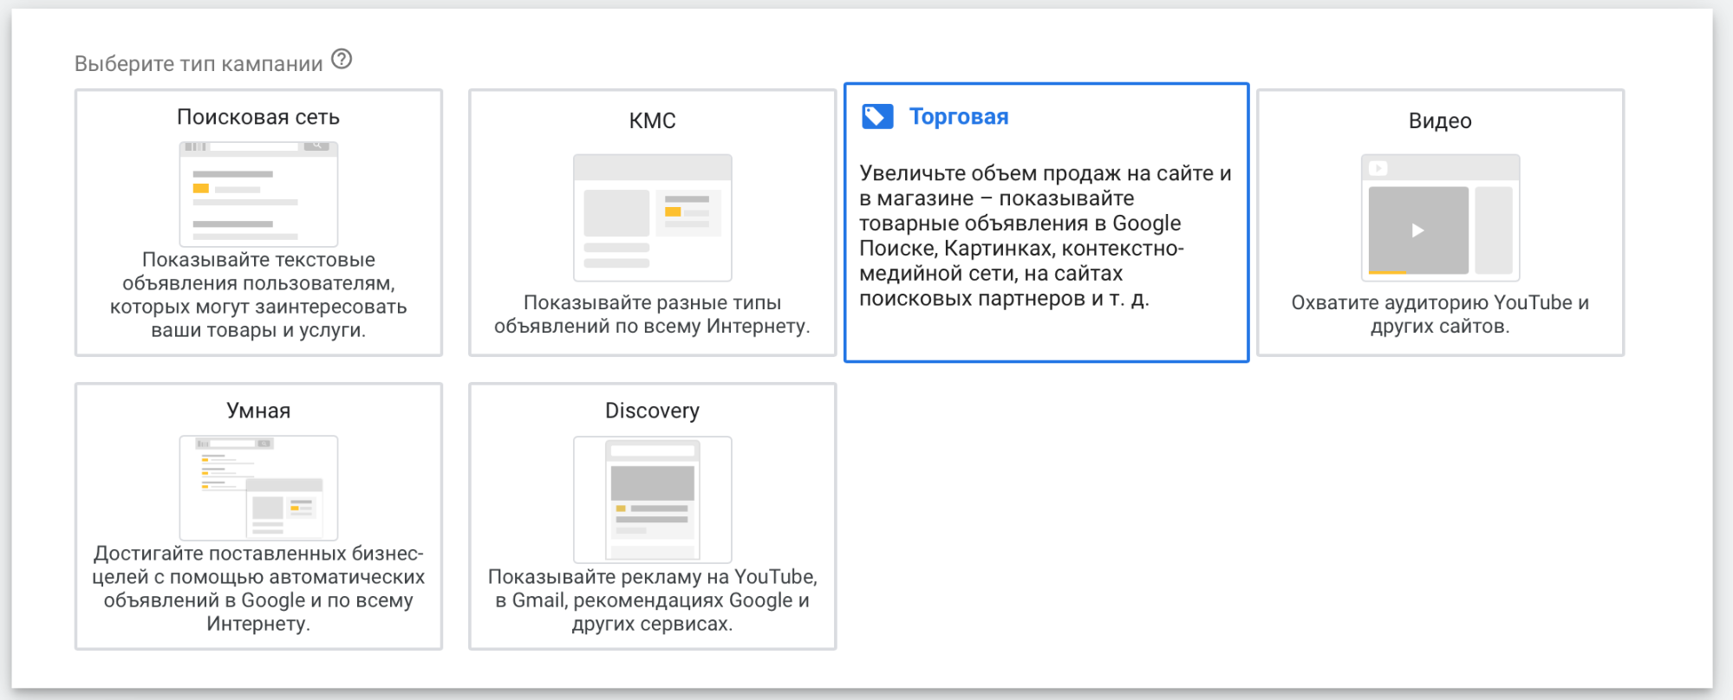Click the overlapping windows illustration in Умная card
Viewport: 1733px width, 700px height.
click(x=258, y=488)
